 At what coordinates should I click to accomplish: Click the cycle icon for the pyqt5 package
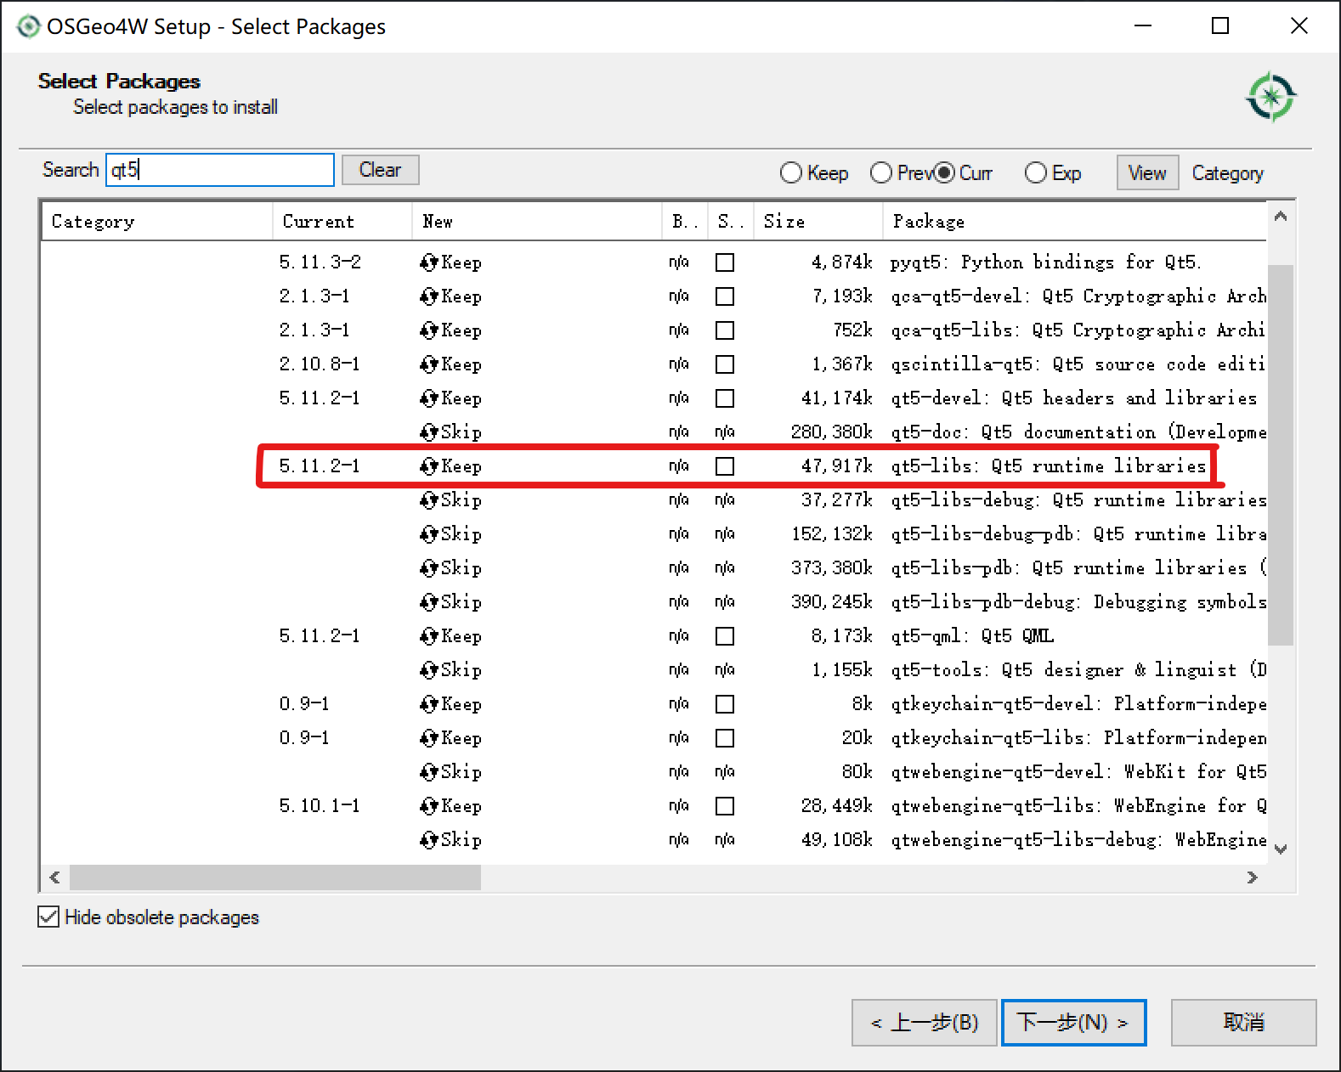(428, 262)
